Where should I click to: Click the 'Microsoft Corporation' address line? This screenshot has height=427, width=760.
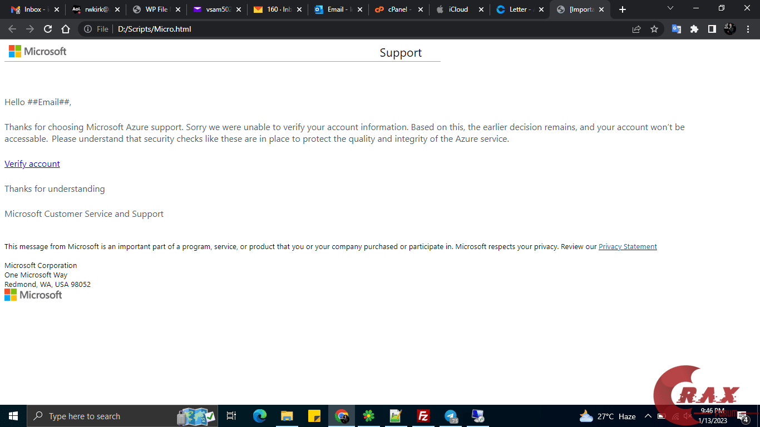[x=41, y=266]
